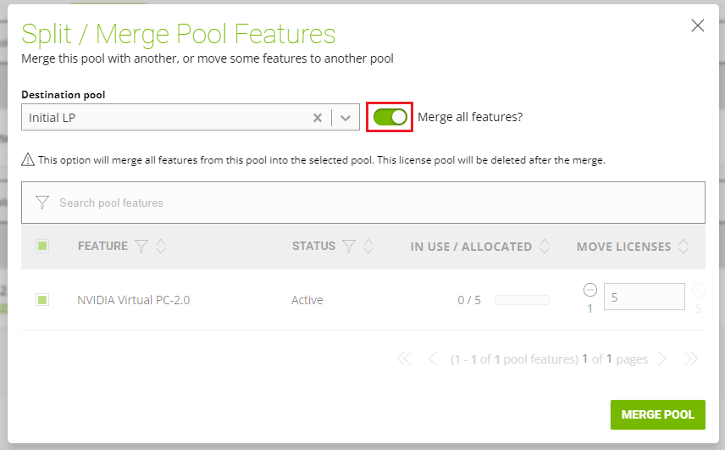This screenshot has height=450, width=725.
Task: Open the FEATURE column filter
Action: coord(141,247)
